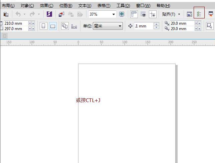215x163 pixels.
Task: Select landscape page orientation
Action: (53, 26)
